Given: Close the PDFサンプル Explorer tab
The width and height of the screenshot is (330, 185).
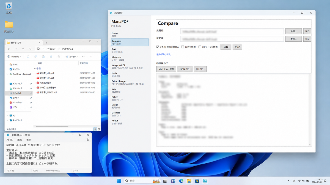Looking at the screenshot, I should [x=40, y=43].
